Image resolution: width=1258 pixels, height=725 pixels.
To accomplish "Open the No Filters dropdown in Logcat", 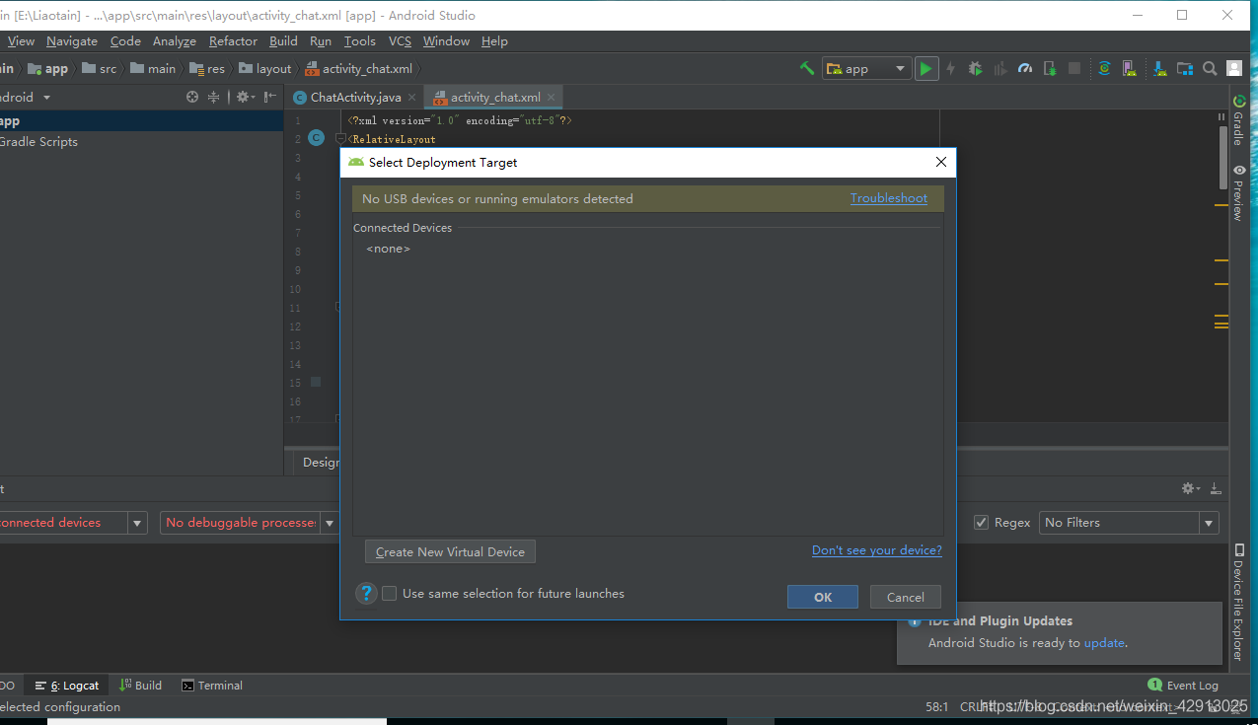I will pyautogui.click(x=1209, y=523).
